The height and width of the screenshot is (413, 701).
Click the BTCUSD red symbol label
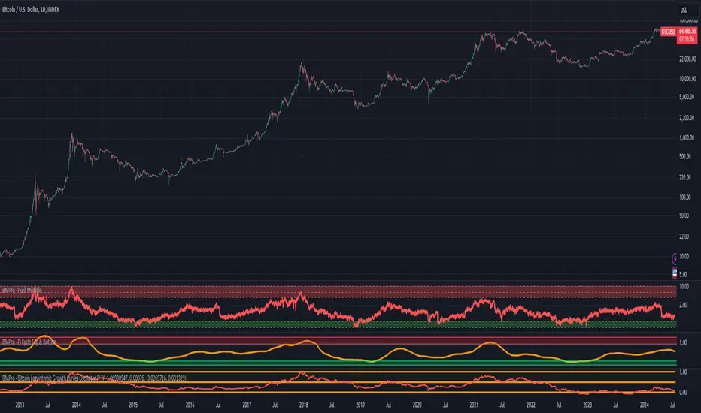coord(669,32)
